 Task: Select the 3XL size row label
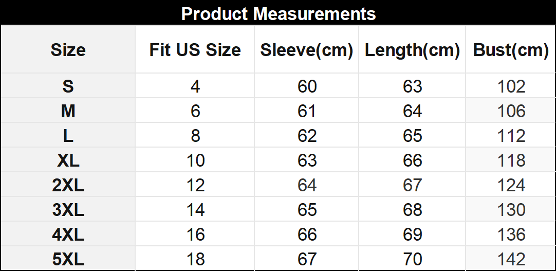click(x=68, y=210)
